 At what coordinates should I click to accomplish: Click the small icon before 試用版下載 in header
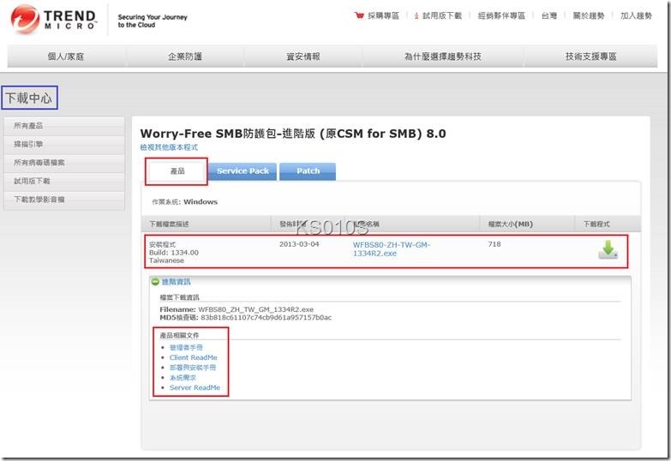pos(416,15)
